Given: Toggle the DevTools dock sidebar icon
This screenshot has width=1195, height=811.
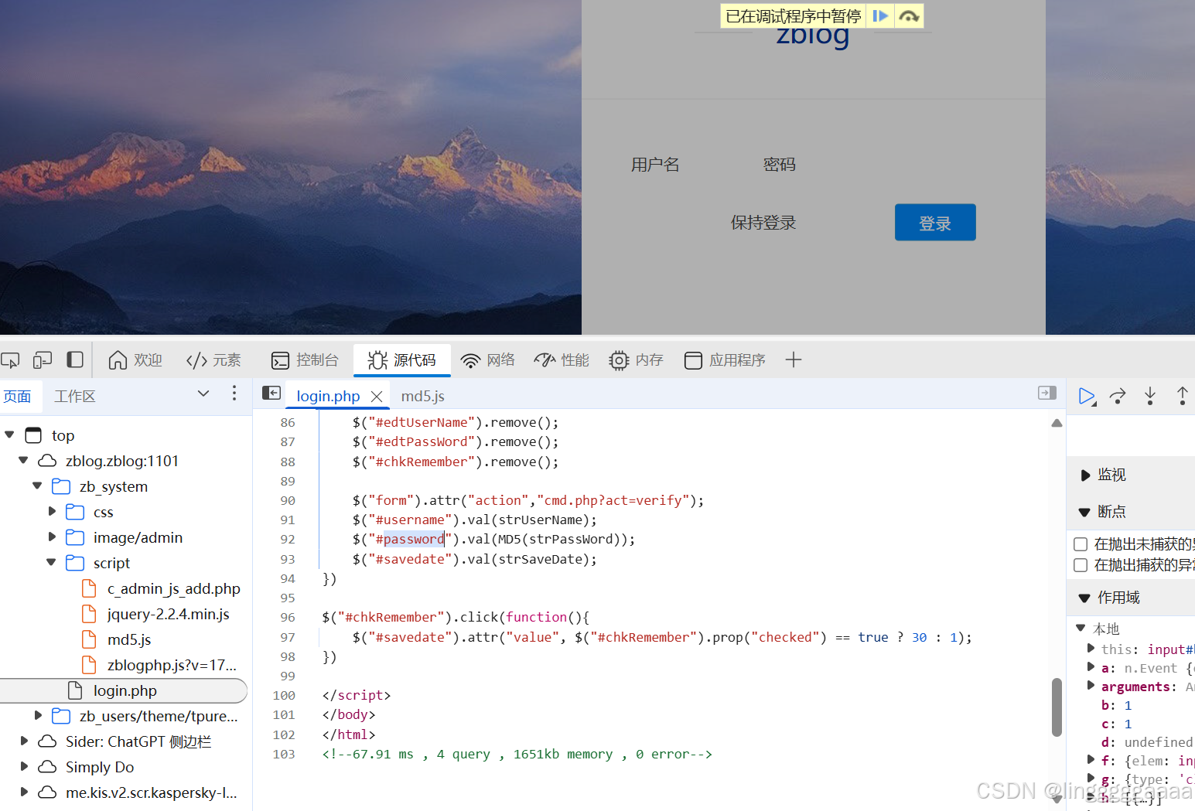Looking at the screenshot, I should point(75,359).
